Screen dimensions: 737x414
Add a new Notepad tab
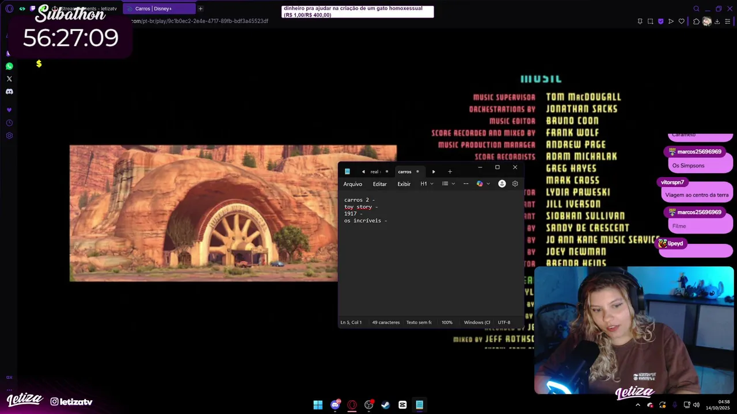pyautogui.click(x=450, y=171)
